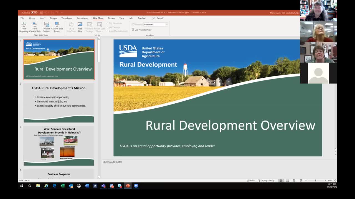Click Start From Beginning quick access icon

click(x=57, y=13)
